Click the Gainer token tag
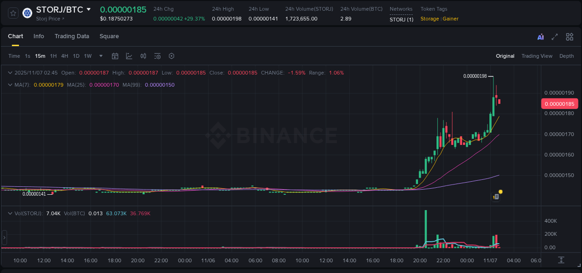 tap(450, 19)
